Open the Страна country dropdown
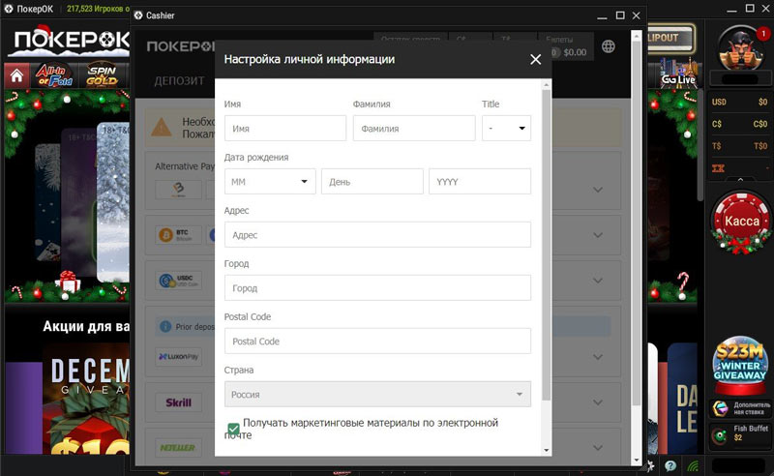This screenshot has width=774, height=476. 377,394
